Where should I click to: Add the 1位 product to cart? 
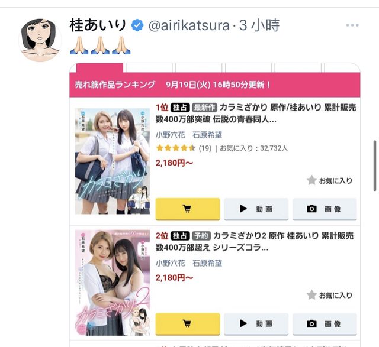point(188,209)
